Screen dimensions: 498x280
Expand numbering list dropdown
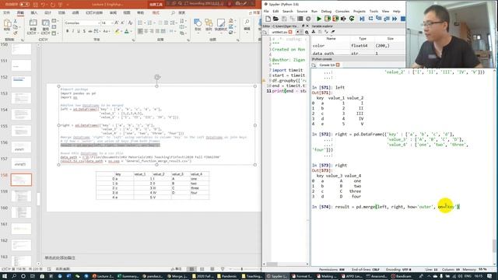click(x=154, y=23)
